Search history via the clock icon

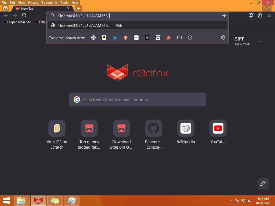tap(190, 38)
